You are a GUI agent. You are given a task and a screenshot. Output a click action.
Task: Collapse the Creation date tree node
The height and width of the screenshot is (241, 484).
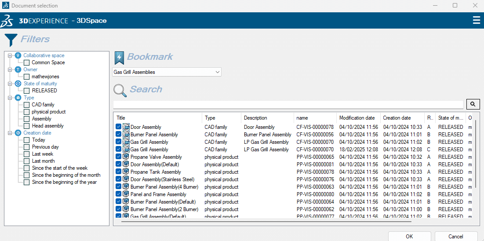pyautogui.click(x=10, y=133)
